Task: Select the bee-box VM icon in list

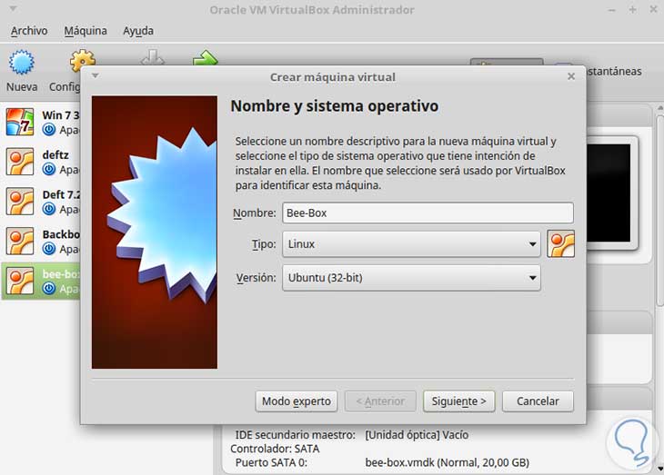Action: pos(20,281)
